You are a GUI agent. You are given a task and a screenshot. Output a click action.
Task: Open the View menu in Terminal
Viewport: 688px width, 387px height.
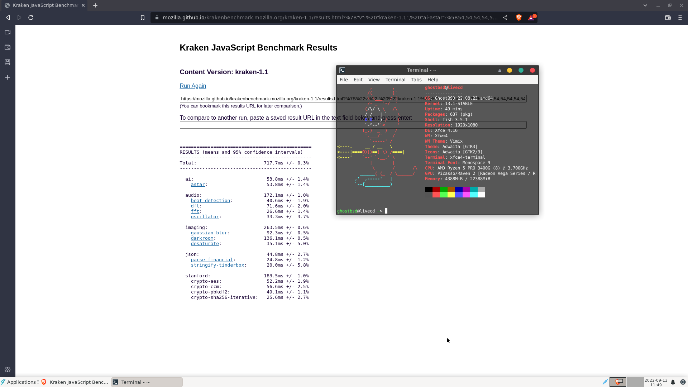tap(374, 80)
